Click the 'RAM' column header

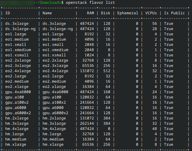click(x=90, y=13)
